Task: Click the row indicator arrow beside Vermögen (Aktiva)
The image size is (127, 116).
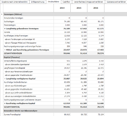Action: [2, 14]
